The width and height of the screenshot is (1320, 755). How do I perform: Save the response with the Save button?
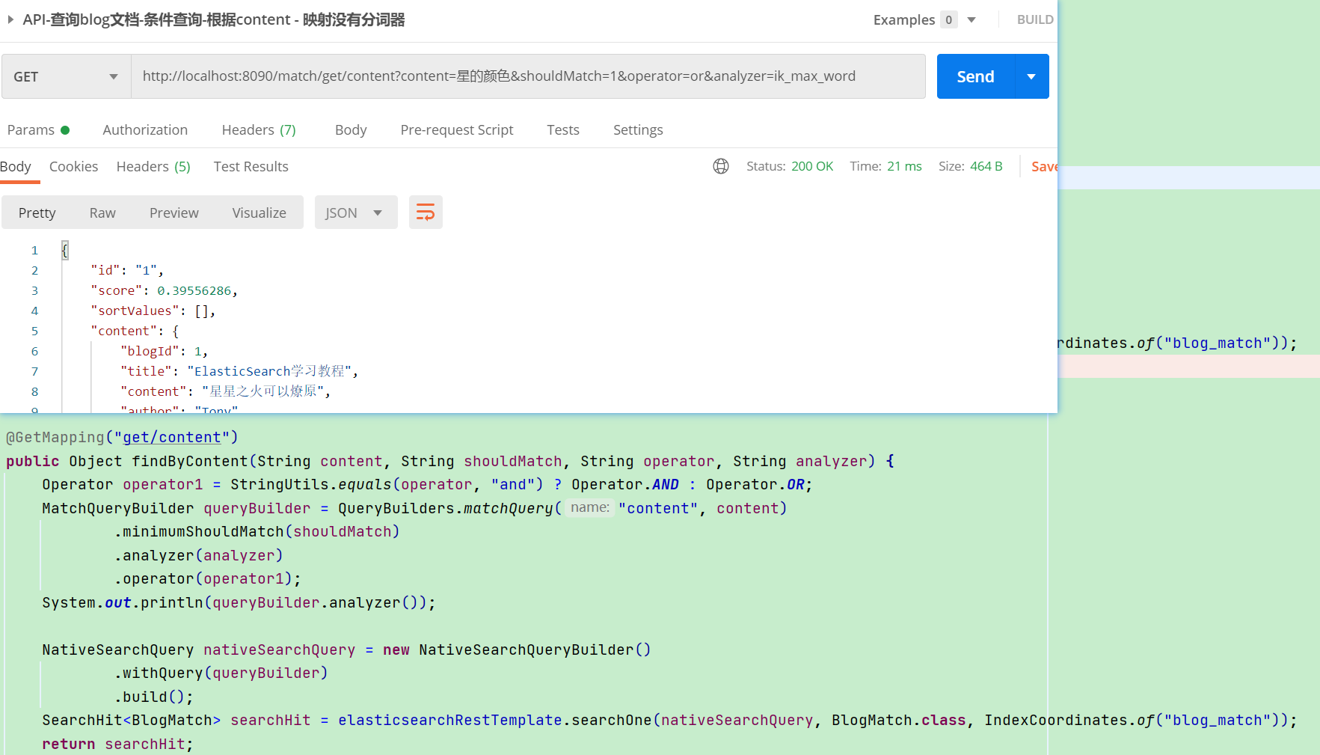(1045, 166)
